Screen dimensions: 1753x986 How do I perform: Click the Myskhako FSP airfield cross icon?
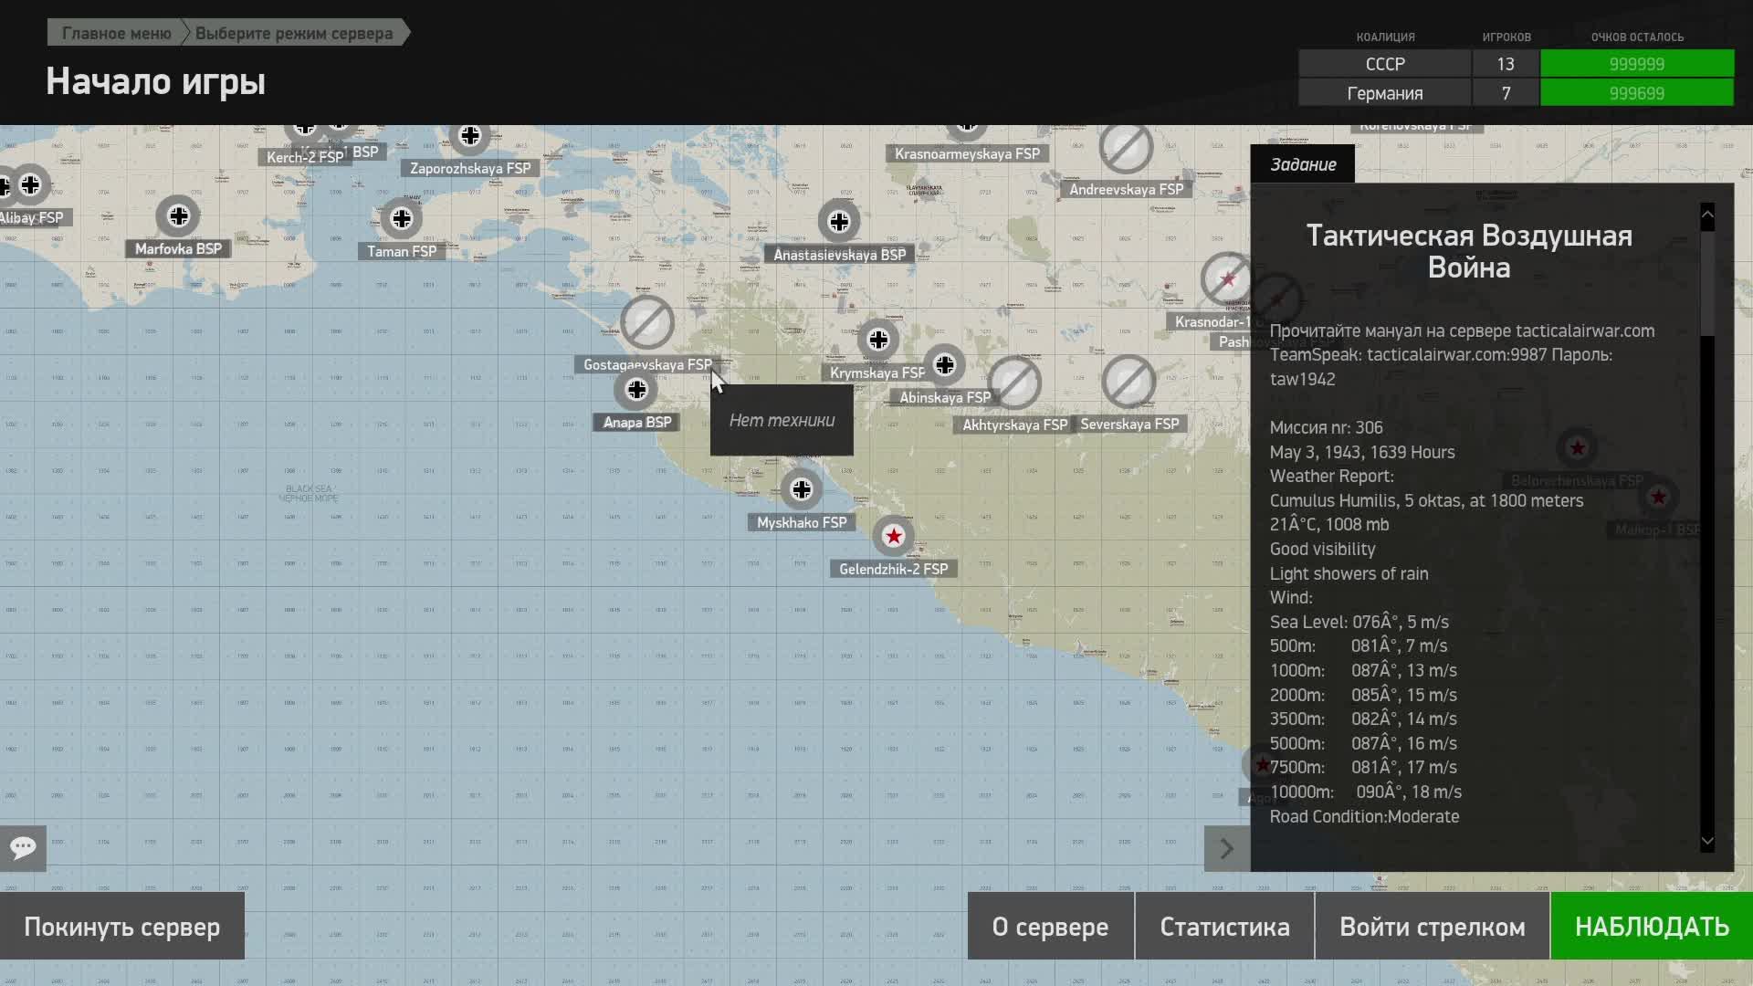pos(801,489)
